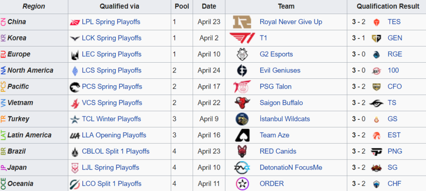Click the RED Canids wolf logo
Viewport: 426px width, 191px height.
pos(242,151)
